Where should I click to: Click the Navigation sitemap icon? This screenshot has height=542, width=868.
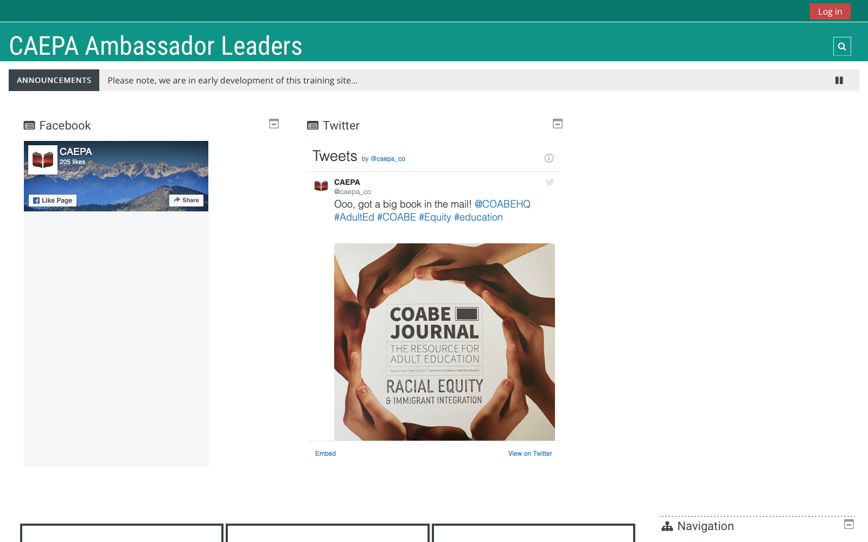pos(667,526)
